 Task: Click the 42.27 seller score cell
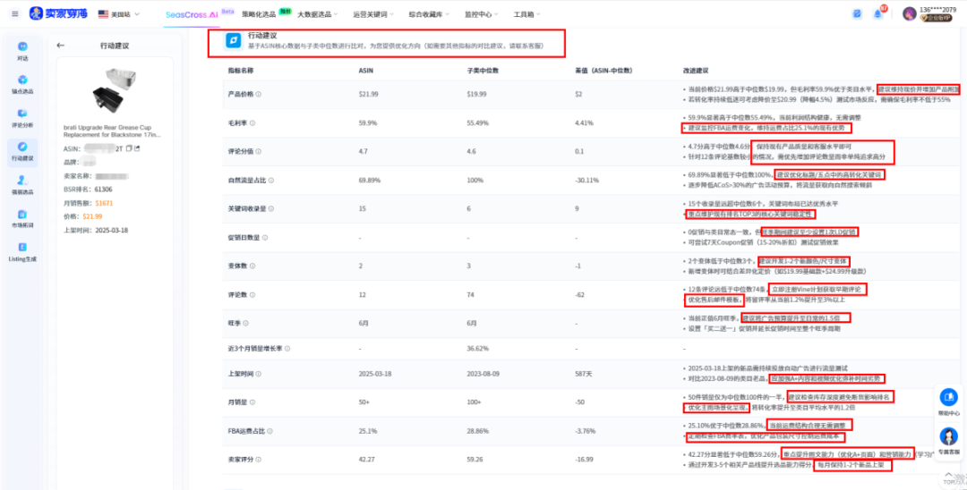point(366,460)
